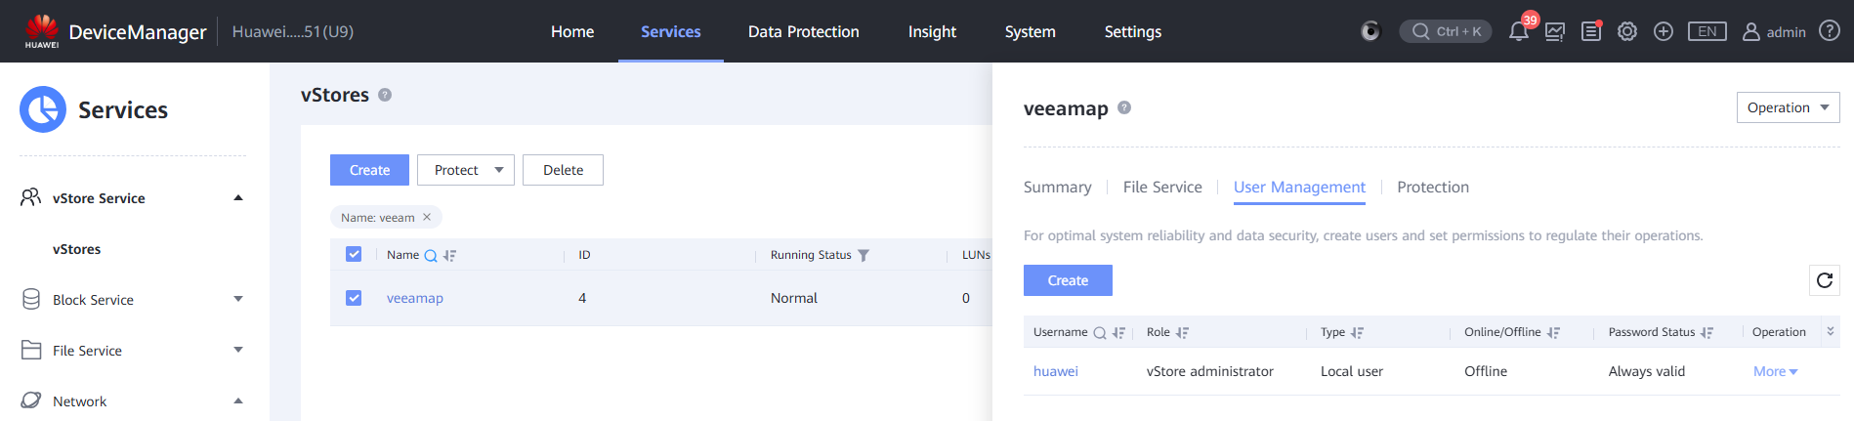Image resolution: width=1854 pixels, height=421 pixels.
Task: Open the task list icon with red dot
Action: click(x=1591, y=31)
